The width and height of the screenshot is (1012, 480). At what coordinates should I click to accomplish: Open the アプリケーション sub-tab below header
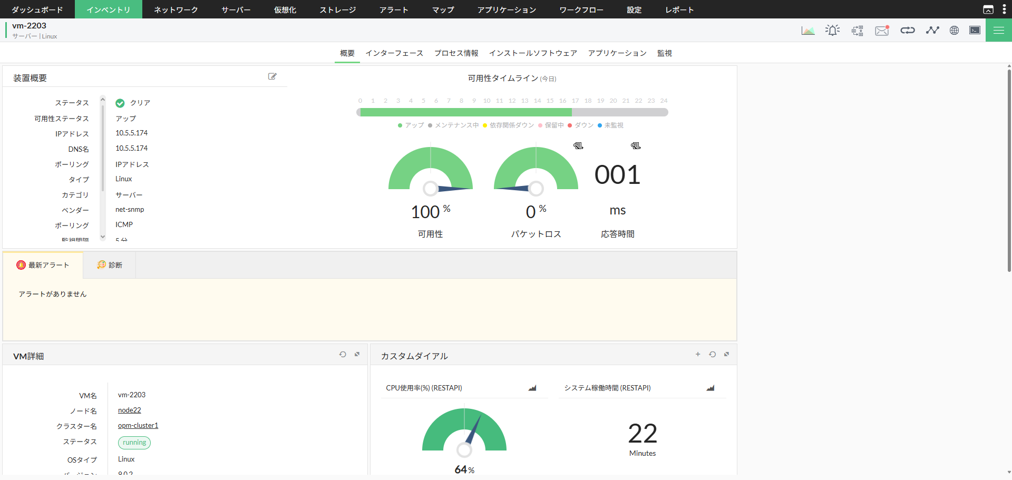point(617,53)
